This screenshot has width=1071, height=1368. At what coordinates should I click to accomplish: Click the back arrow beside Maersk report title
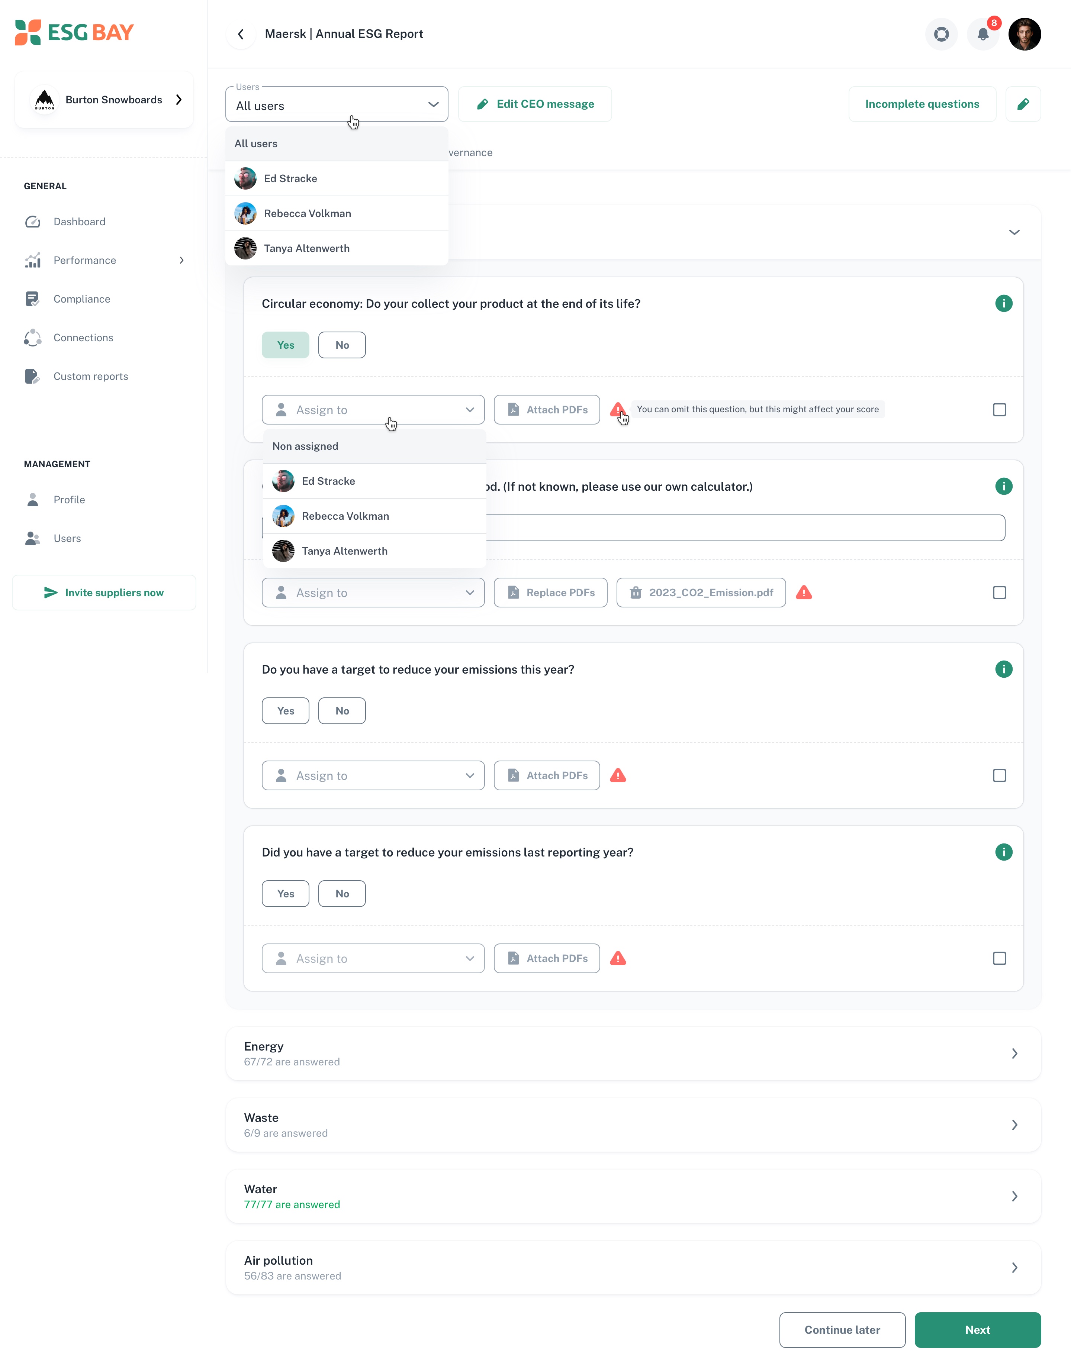click(241, 34)
